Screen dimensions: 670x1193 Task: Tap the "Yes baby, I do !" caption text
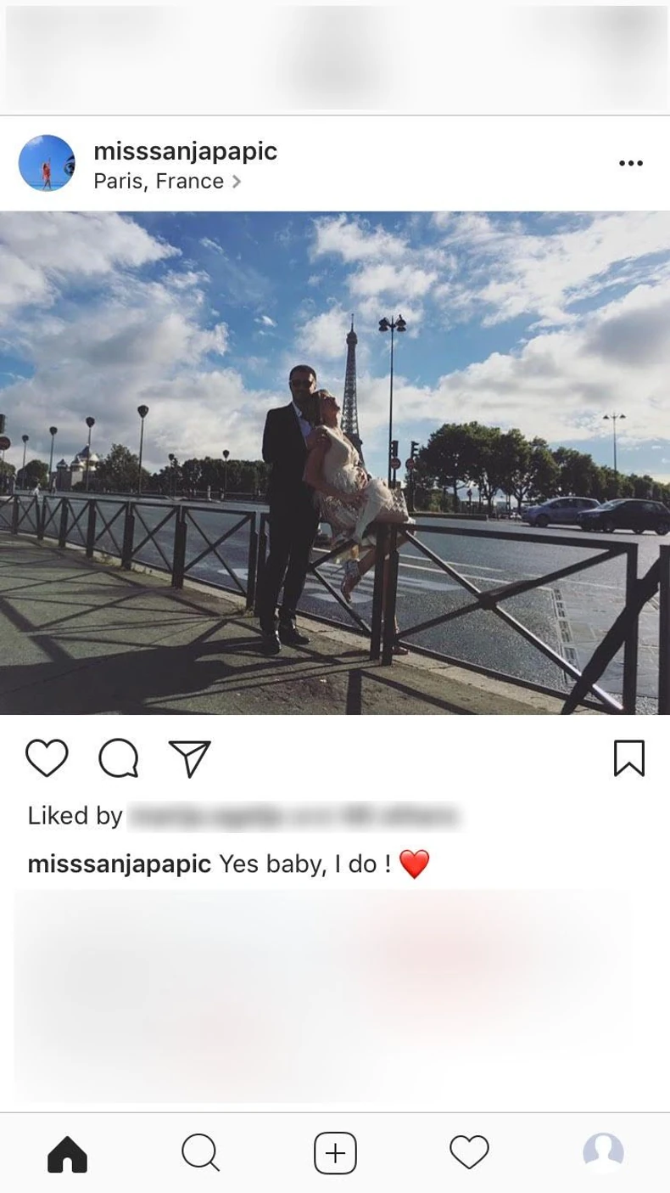pyautogui.click(x=305, y=864)
